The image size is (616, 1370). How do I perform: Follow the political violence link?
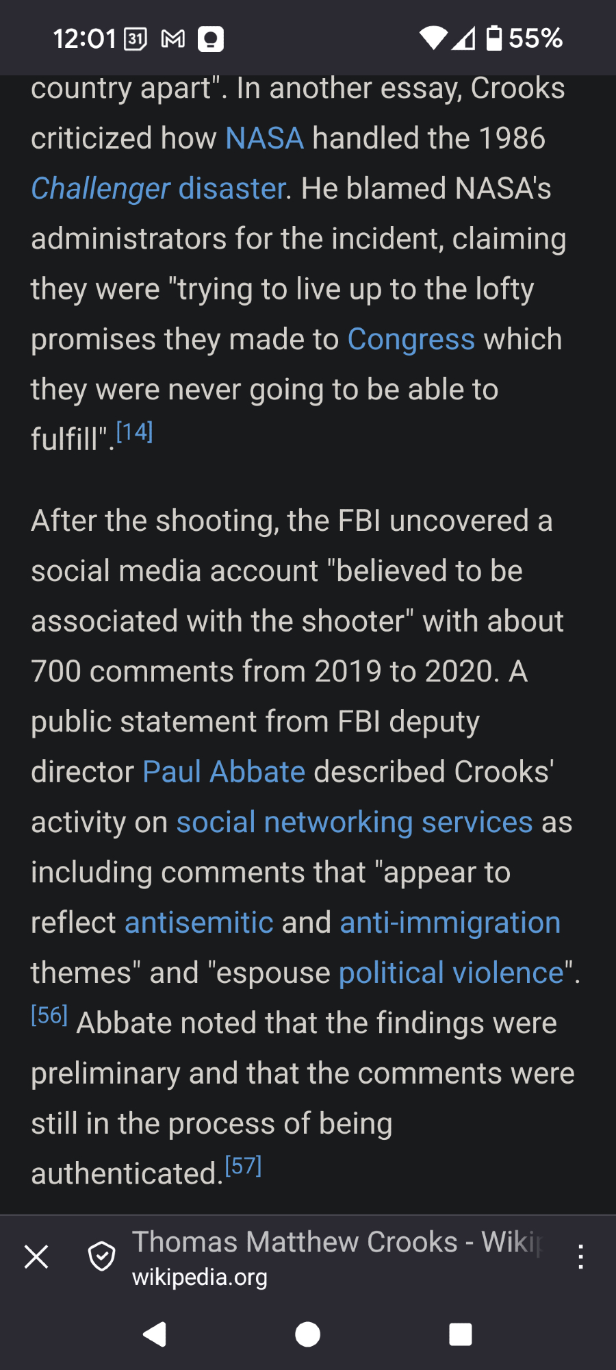(x=451, y=973)
